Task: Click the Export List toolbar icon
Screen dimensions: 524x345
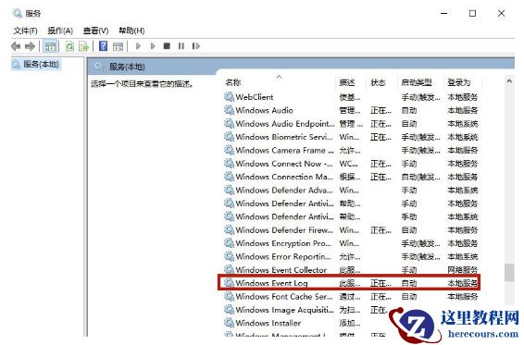Action: point(83,46)
